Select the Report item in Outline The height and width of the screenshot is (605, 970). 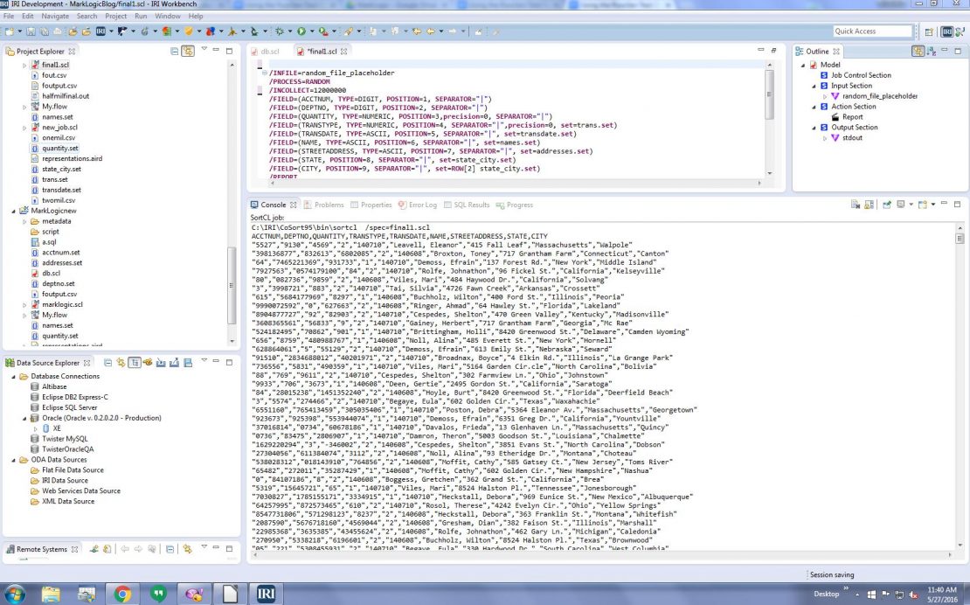coord(852,117)
